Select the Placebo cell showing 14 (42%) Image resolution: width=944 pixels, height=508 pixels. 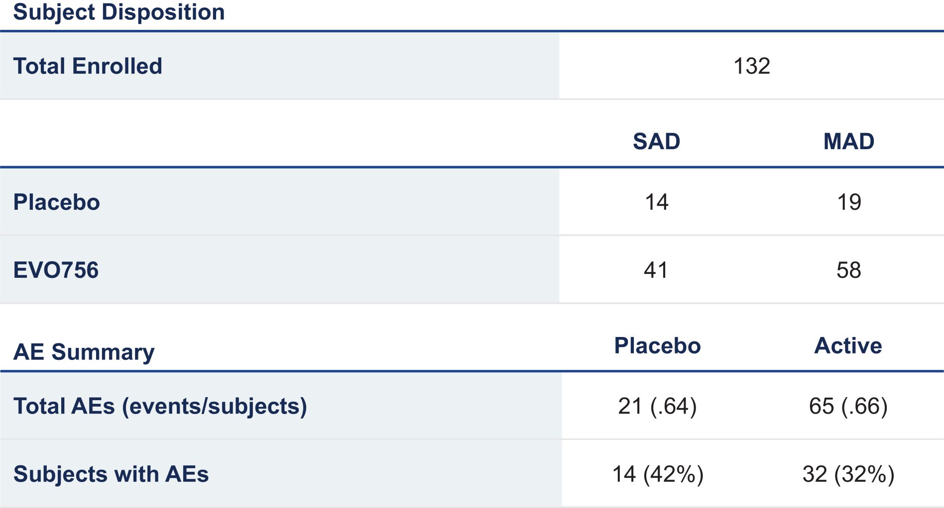[657, 474]
